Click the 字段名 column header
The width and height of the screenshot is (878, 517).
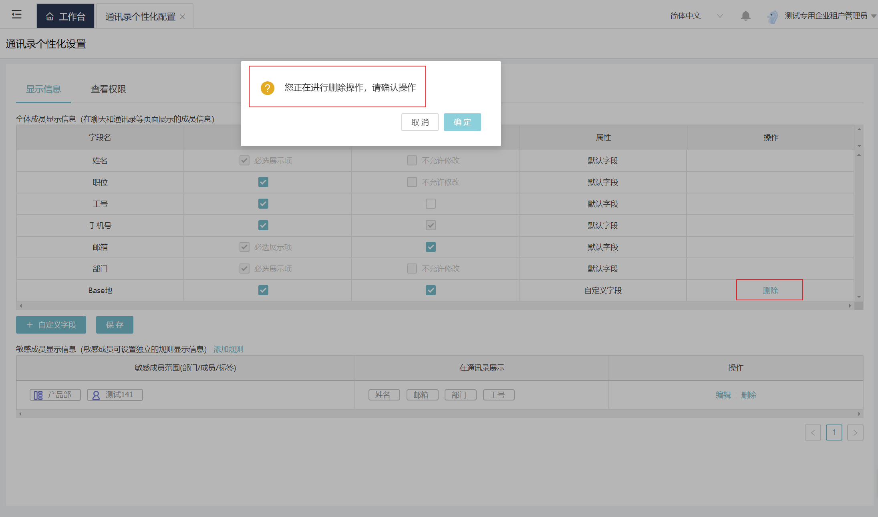click(100, 137)
